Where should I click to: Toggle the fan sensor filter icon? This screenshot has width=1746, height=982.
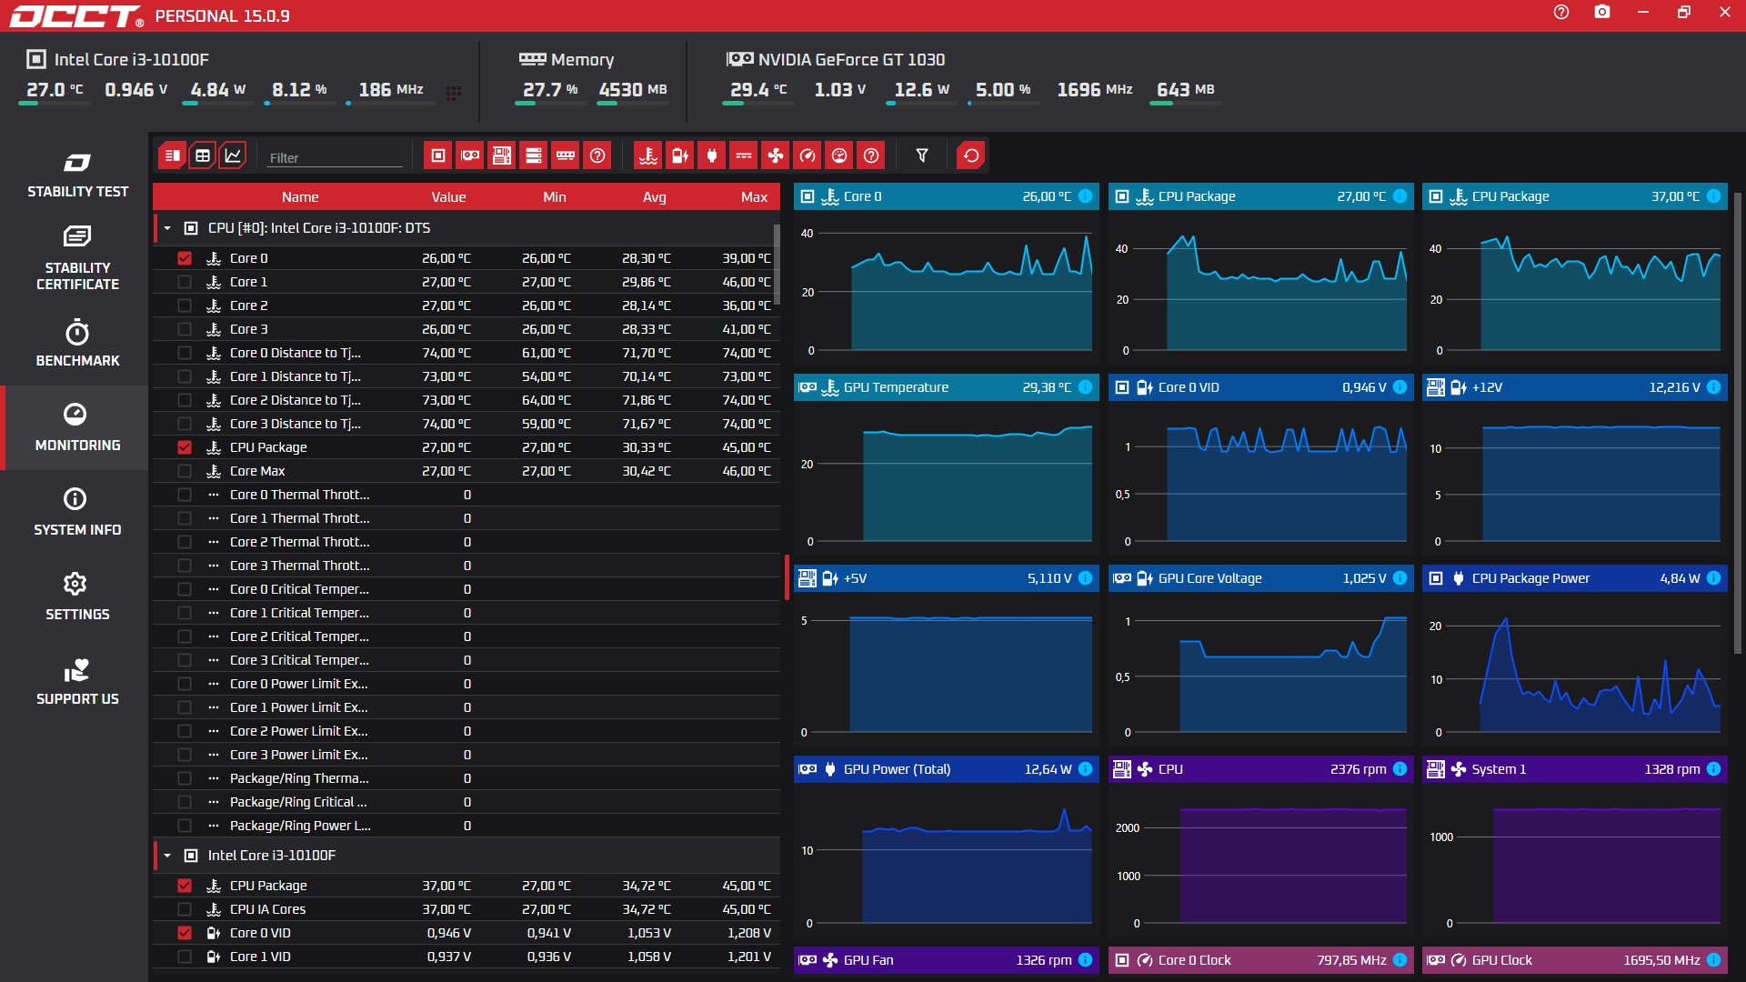(775, 155)
